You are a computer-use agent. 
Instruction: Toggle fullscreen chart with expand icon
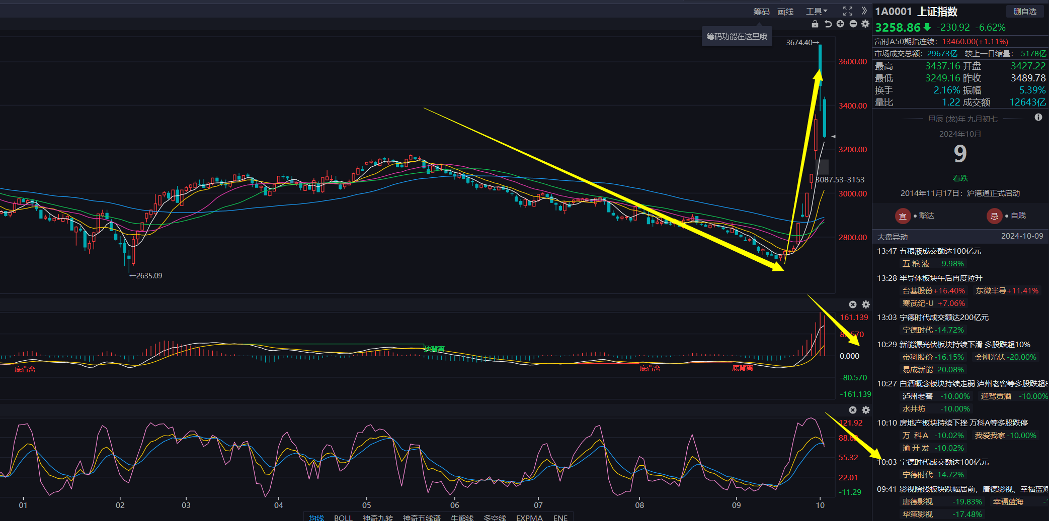click(848, 11)
